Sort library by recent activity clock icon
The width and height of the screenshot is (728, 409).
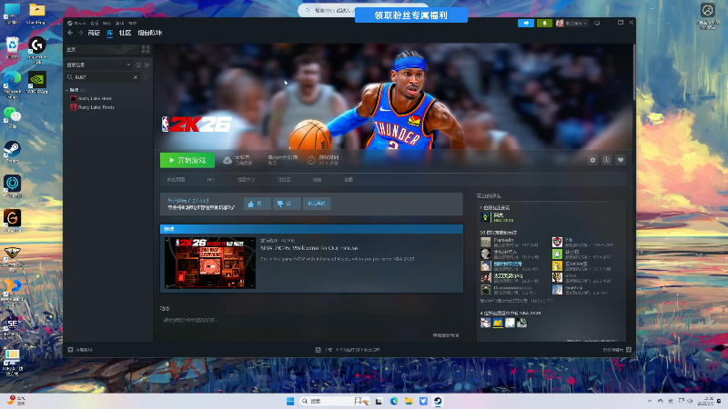[x=138, y=65]
